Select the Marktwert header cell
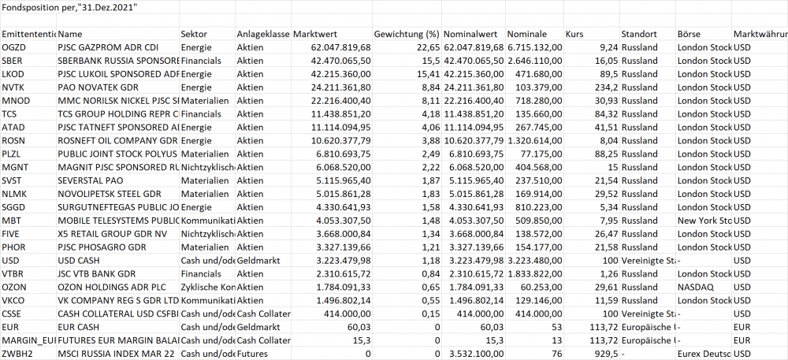Screen dimensions: 788x360 [x=315, y=35]
